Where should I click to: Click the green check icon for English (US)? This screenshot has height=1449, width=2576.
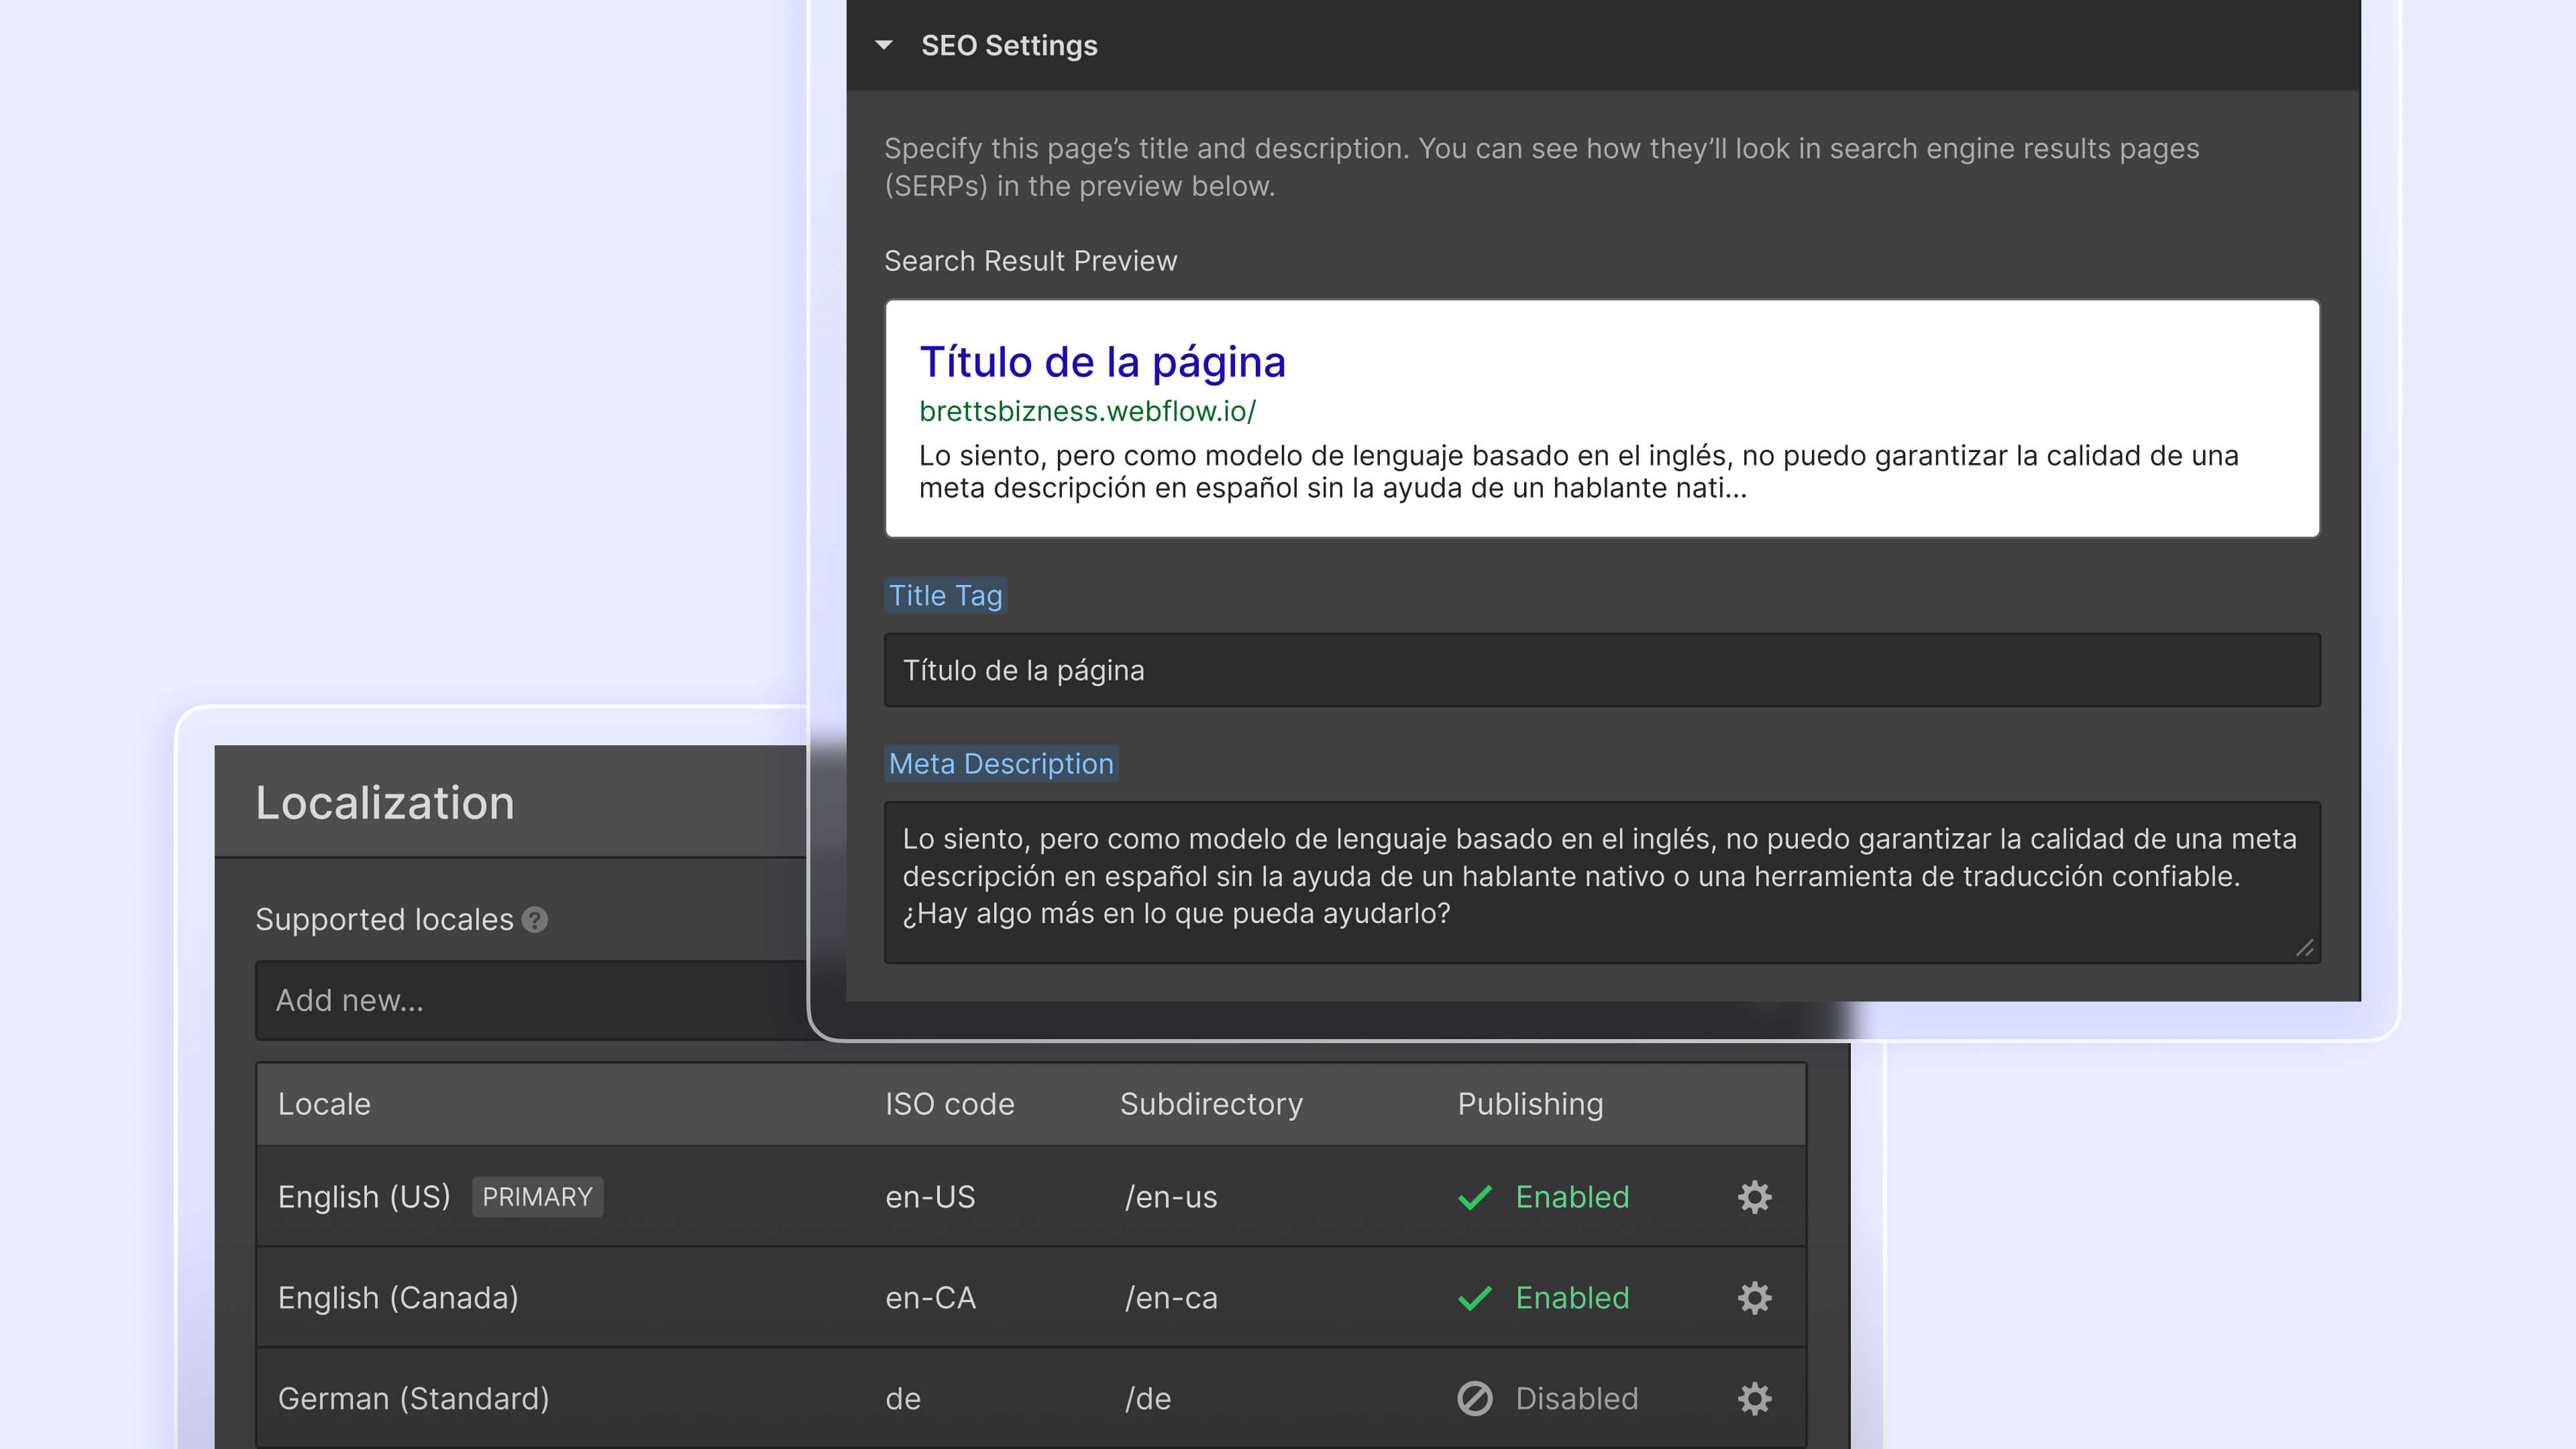click(x=1475, y=1197)
